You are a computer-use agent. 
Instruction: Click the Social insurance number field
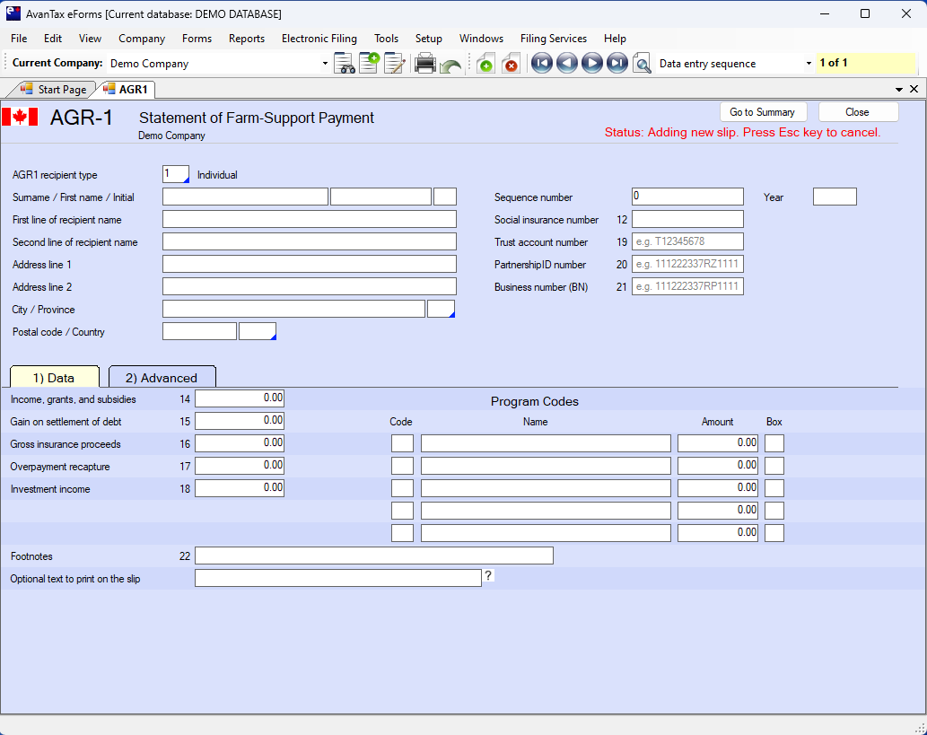(687, 220)
